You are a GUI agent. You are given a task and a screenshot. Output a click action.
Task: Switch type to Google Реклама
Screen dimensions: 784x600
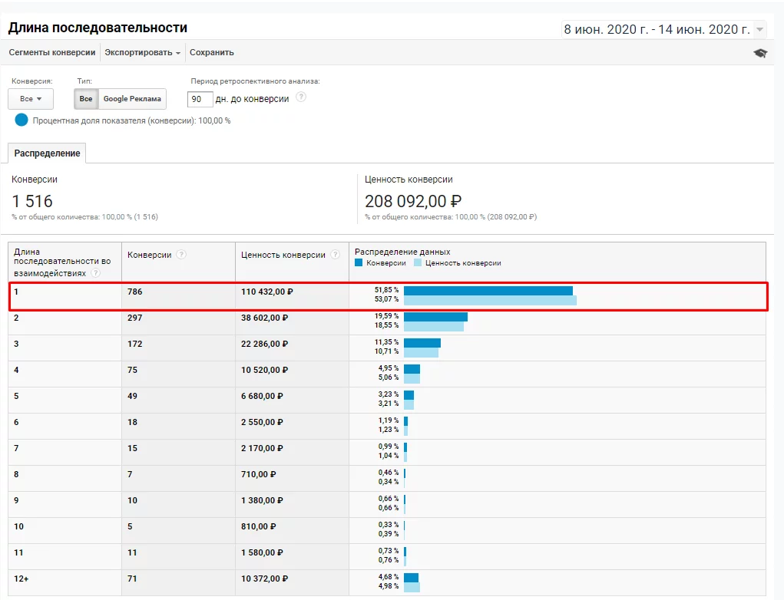tap(132, 99)
